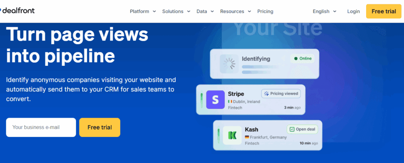Image resolution: width=404 pixels, height=163 pixels.
Task: Click the header Free trial button
Action: [x=383, y=11]
